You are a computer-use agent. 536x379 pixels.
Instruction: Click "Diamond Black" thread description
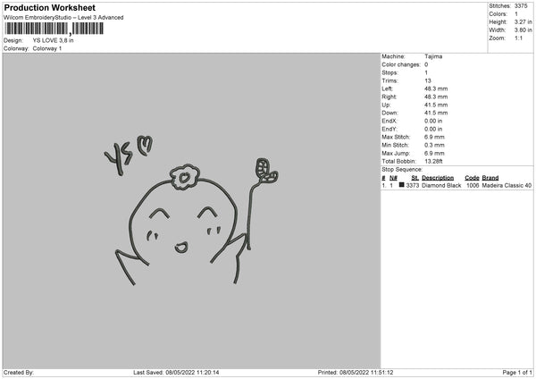click(441, 185)
